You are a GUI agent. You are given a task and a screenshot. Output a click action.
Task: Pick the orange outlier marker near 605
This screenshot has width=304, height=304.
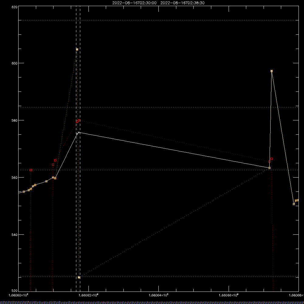point(77,50)
